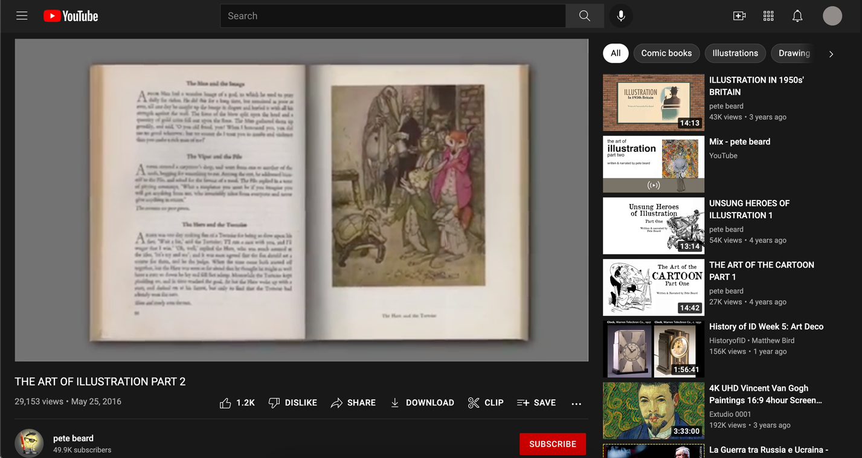Screen dimensions: 862x458
Task: Select the Drawing chip
Action: point(794,53)
